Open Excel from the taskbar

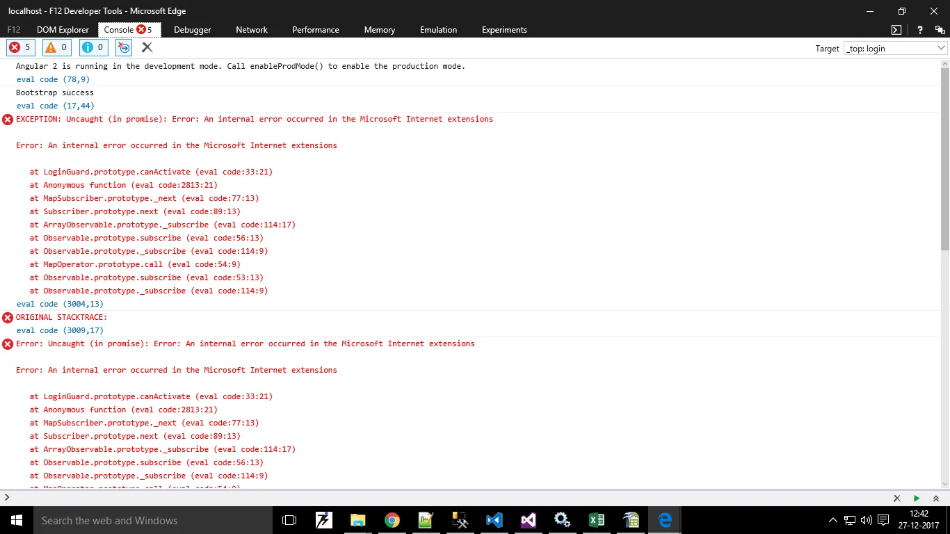[596, 520]
